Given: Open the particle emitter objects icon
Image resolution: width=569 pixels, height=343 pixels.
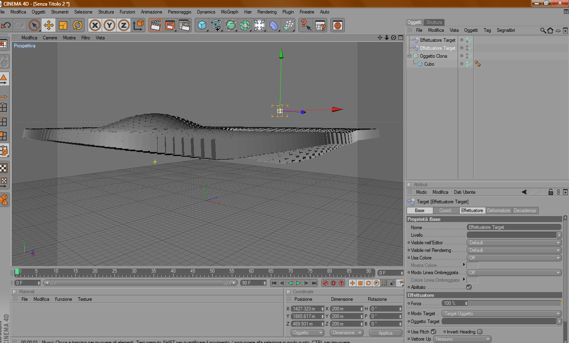Looking at the screenshot, I should coord(288,25).
